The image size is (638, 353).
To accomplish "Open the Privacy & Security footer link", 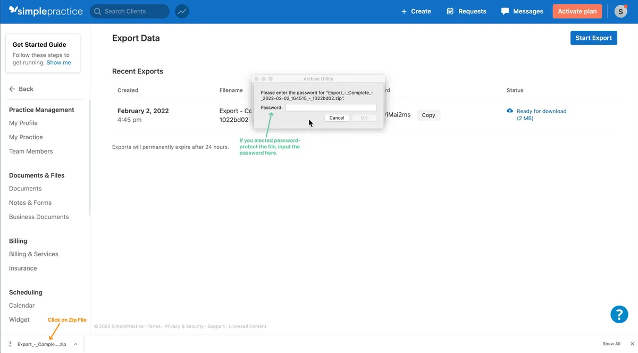I will pyautogui.click(x=184, y=326).
